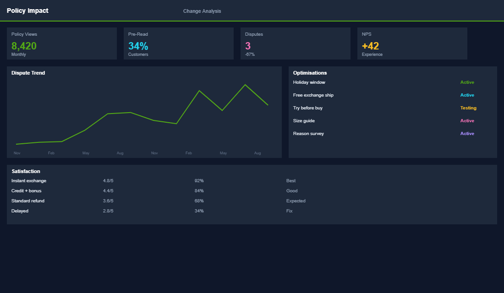Viewport: 504px width, 293px height.
Task: Click the peak of the dispute trend line
Action: pyautogui.click(x=245, y=85)
